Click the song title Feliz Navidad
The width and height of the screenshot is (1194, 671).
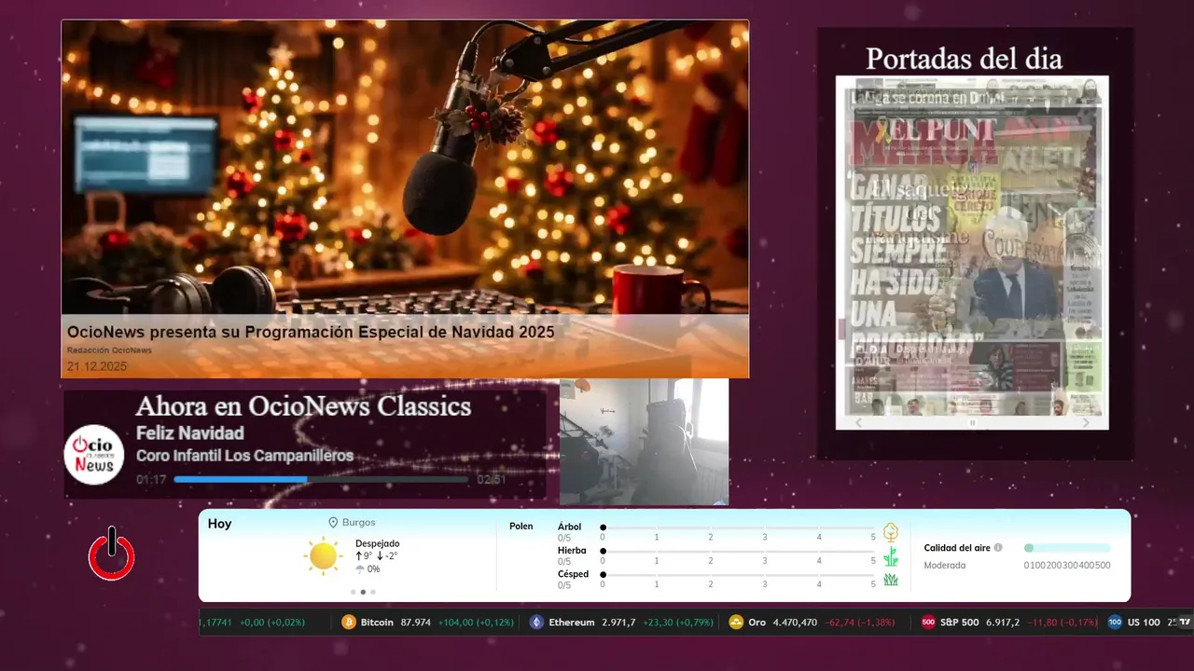click(190, 433)
